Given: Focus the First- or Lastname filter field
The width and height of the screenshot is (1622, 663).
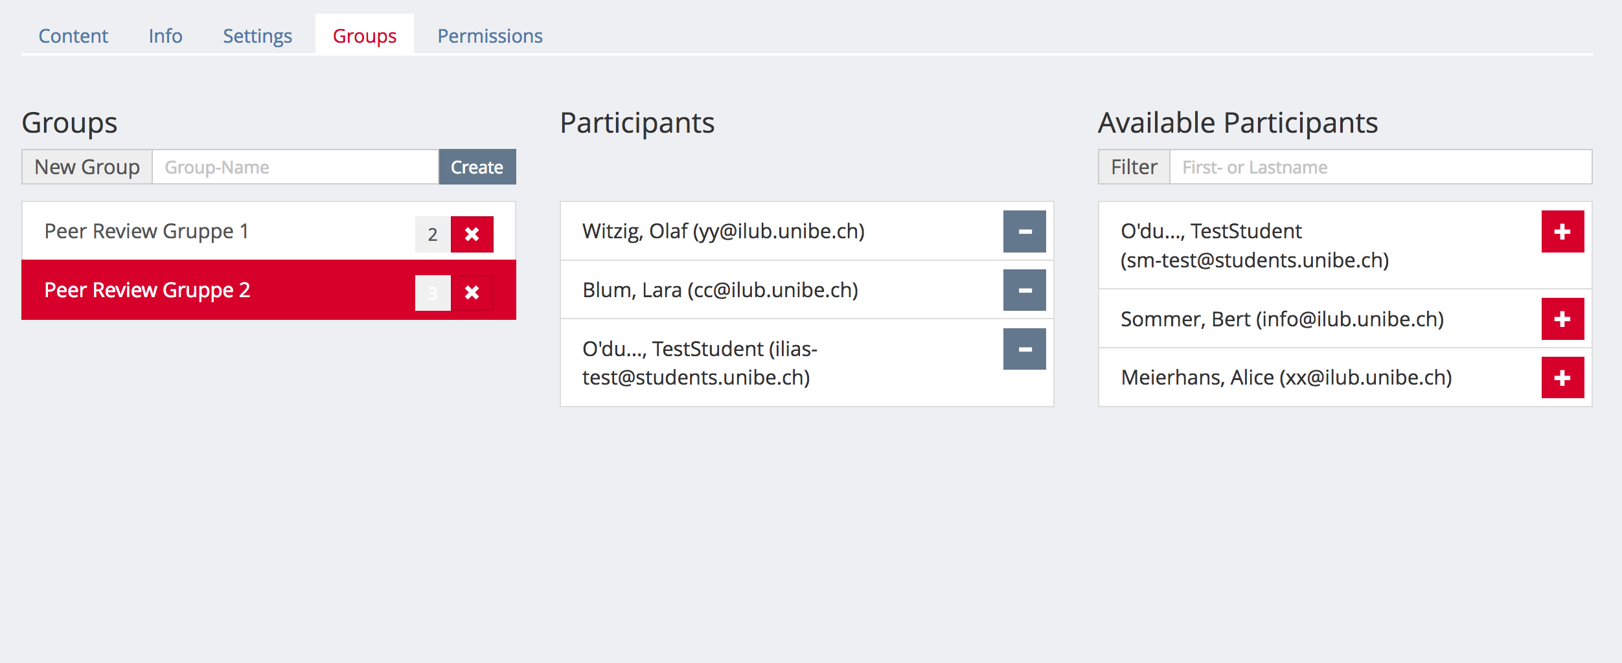Looking at the screenshot, I should click(x=1380, y=167).
